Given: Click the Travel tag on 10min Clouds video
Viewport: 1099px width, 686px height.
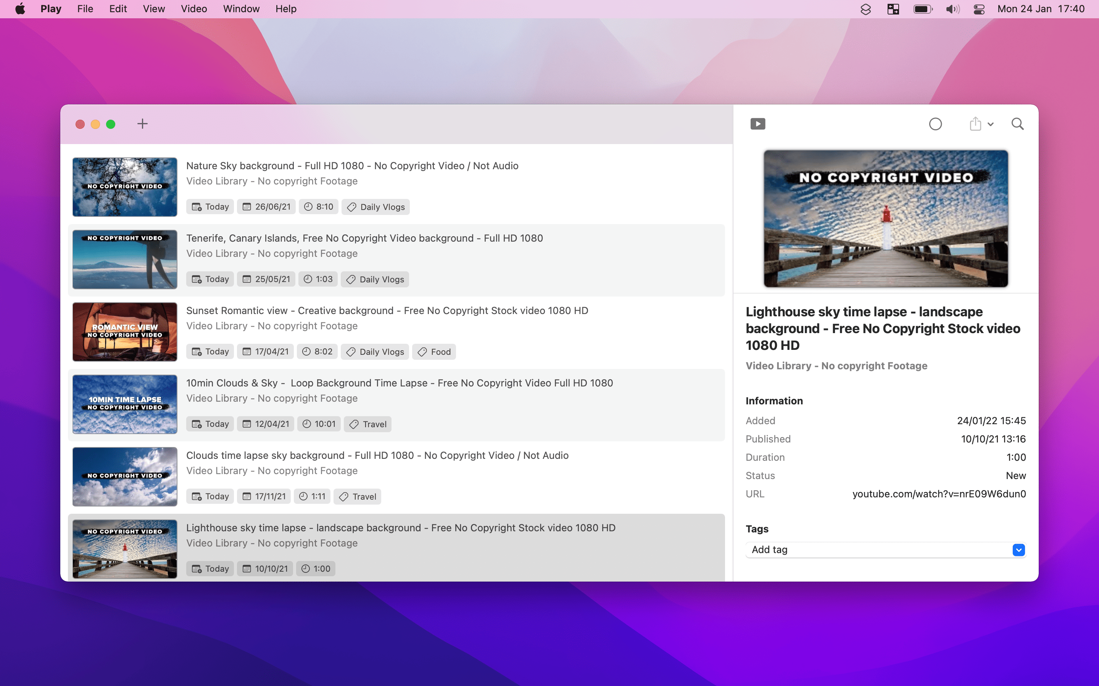Looking at the screenshot, I should pos(367,424).
